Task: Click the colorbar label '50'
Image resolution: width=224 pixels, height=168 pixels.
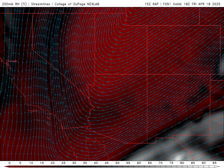Action: [117, 163]
